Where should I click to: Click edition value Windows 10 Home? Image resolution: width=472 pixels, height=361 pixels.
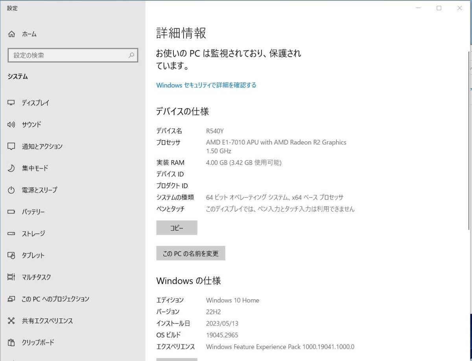click(x=232, y=300)
